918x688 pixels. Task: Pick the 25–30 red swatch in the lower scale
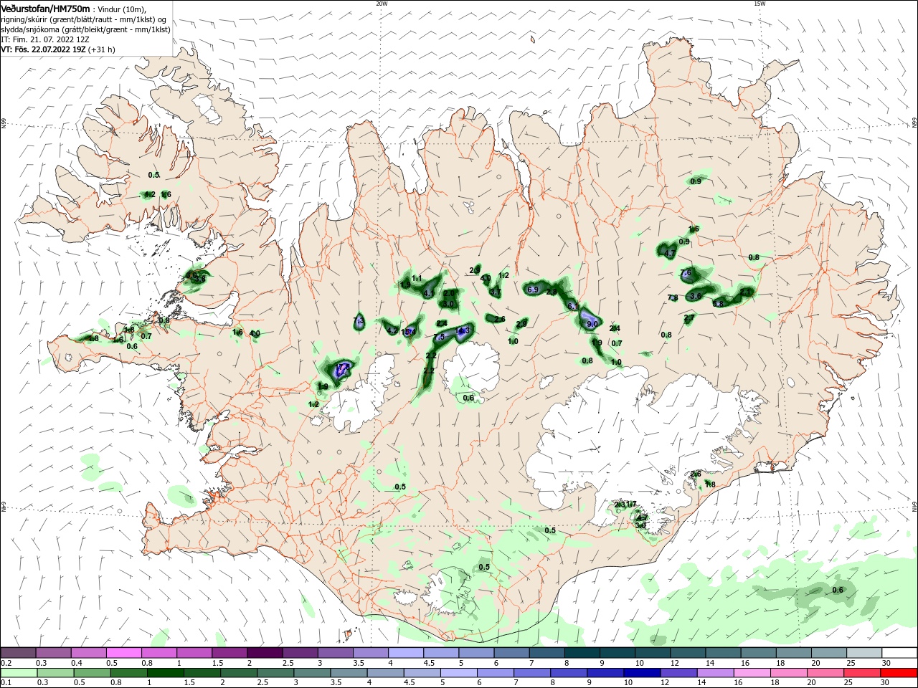coord(862,673)
